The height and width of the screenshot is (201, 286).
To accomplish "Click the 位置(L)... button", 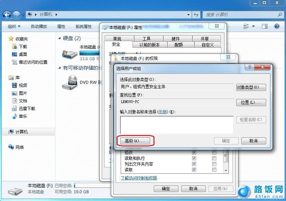I will coord(251,102).
